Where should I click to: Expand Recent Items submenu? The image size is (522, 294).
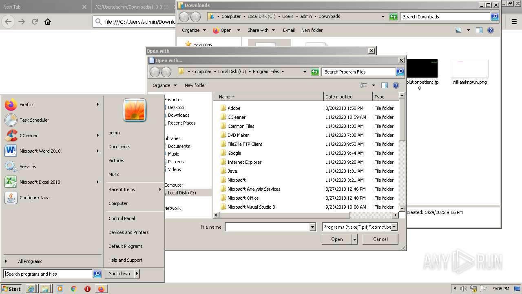160,189
